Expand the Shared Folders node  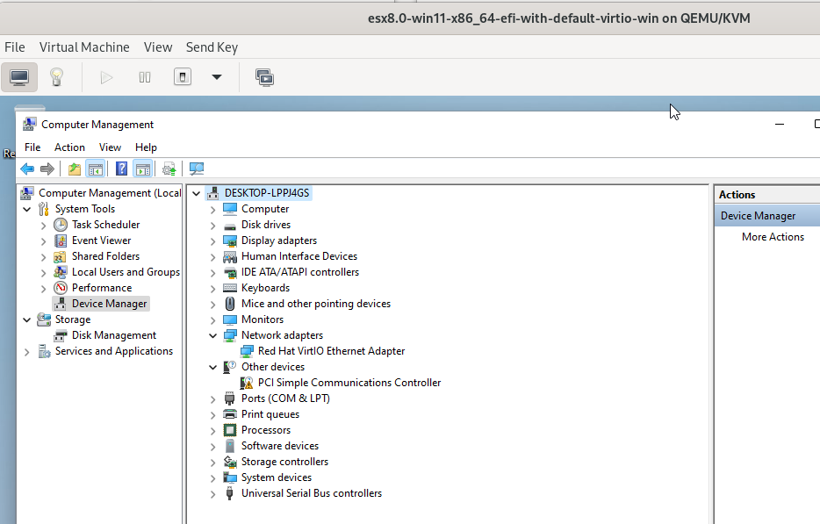tap(43, 257)
